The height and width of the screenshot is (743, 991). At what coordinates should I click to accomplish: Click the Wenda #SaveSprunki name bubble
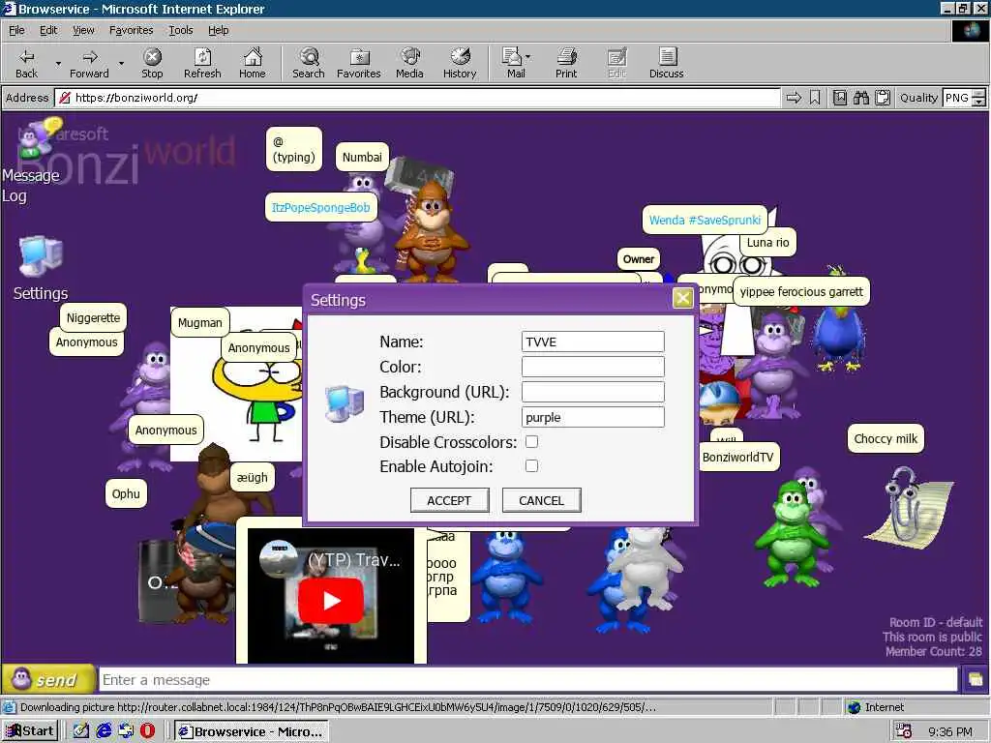coord(705,220)
